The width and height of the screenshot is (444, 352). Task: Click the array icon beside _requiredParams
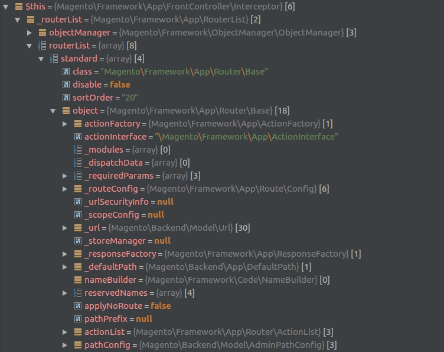point(77,176)
